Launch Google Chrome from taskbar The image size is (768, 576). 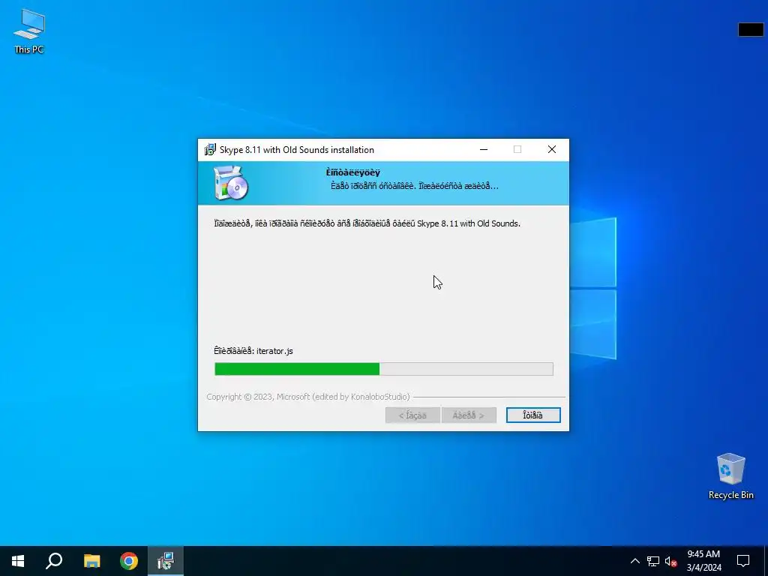(x=129, y=561)
